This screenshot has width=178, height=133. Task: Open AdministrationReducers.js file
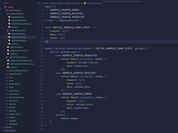coord(22,64)
